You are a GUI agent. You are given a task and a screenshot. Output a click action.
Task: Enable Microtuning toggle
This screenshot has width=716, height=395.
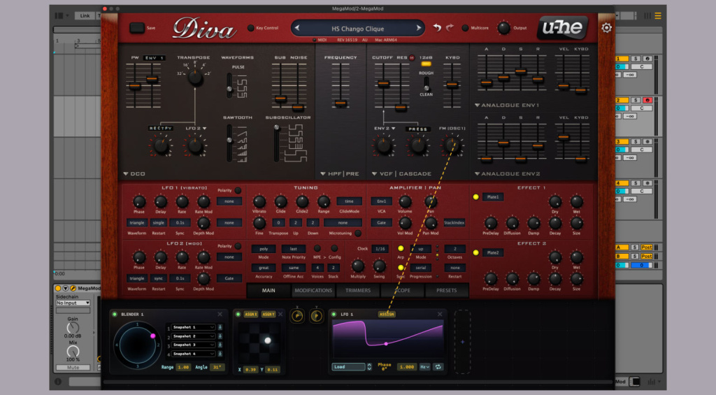[358, 234]
